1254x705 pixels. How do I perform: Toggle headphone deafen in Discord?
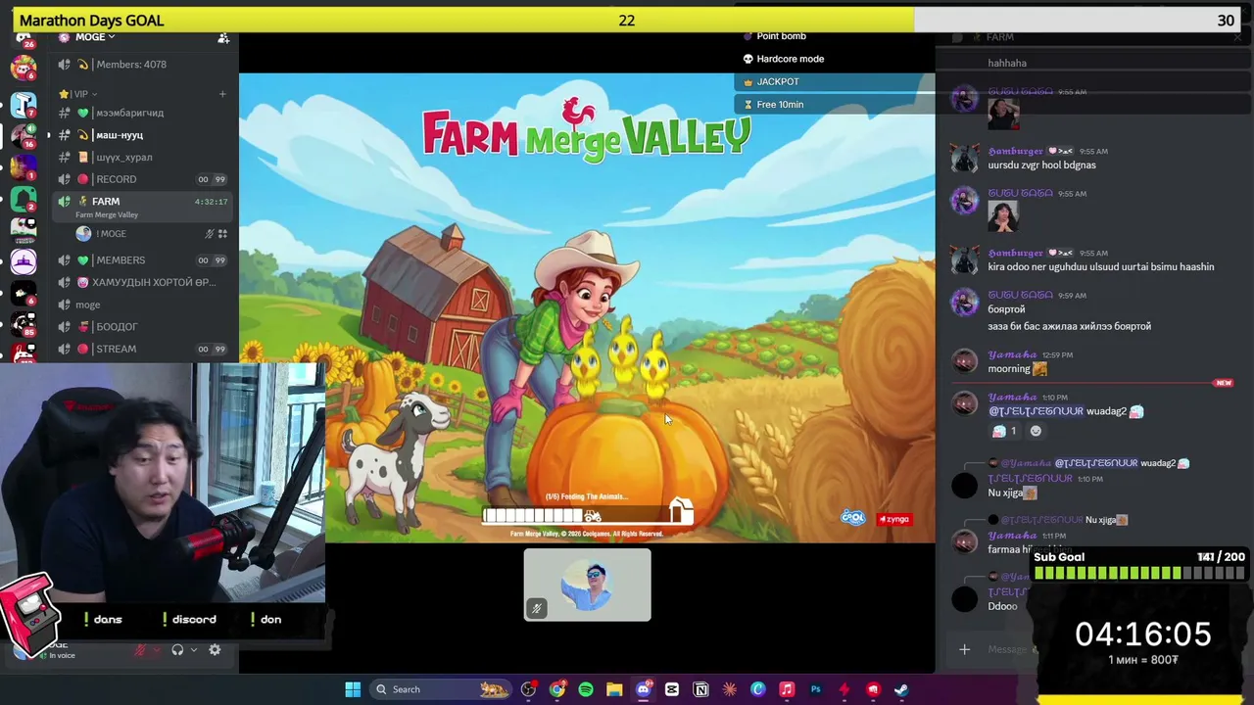pyautogui.click(x=177, y=650)
